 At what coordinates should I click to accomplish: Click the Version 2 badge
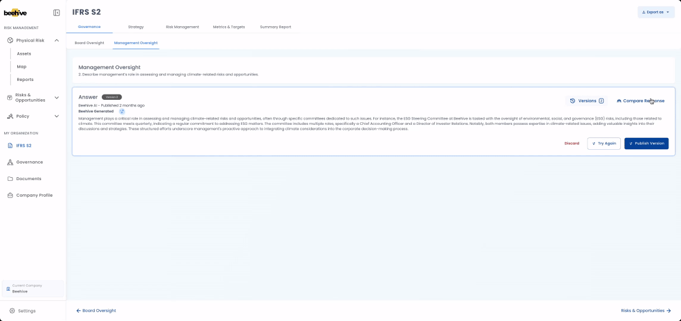pos(112,97)
